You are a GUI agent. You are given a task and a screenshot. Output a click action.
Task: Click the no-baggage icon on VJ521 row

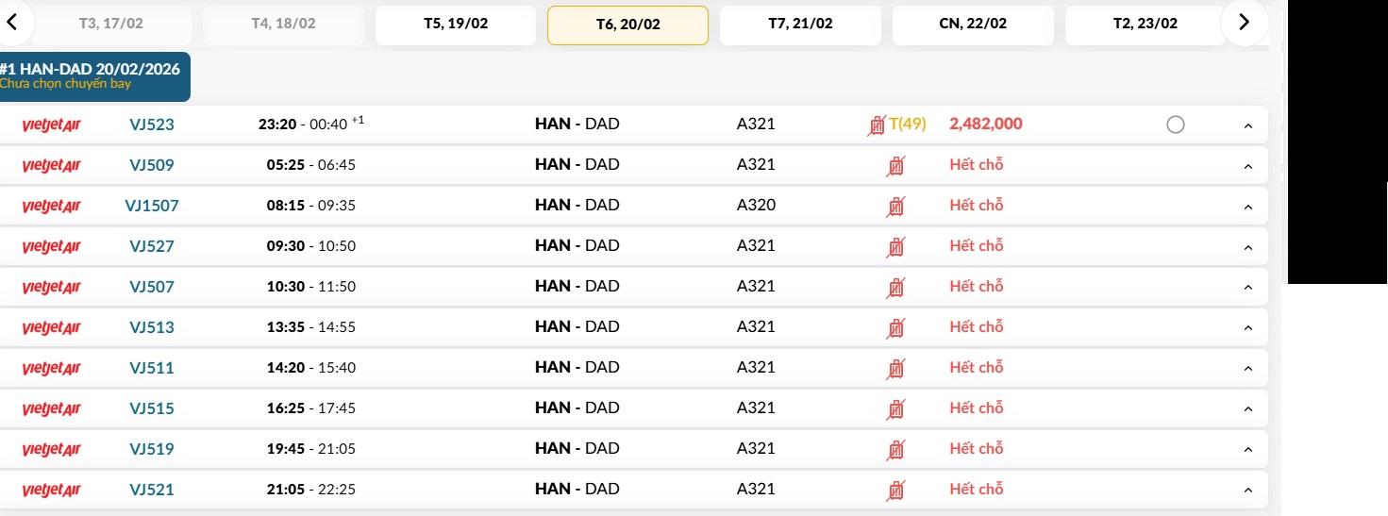pos(895,491)
